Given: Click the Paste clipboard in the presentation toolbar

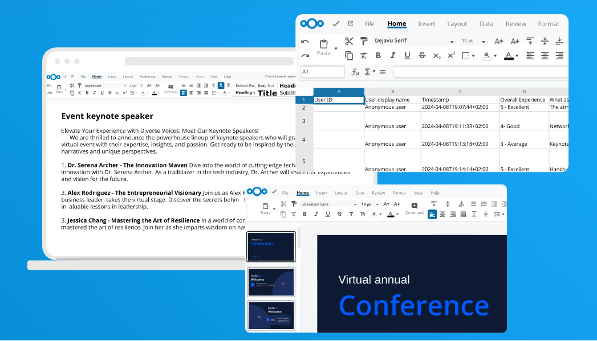Looking at the screenshot, I should tap(265, 208).
